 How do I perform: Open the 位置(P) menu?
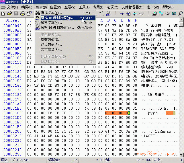tap(55, 7)
